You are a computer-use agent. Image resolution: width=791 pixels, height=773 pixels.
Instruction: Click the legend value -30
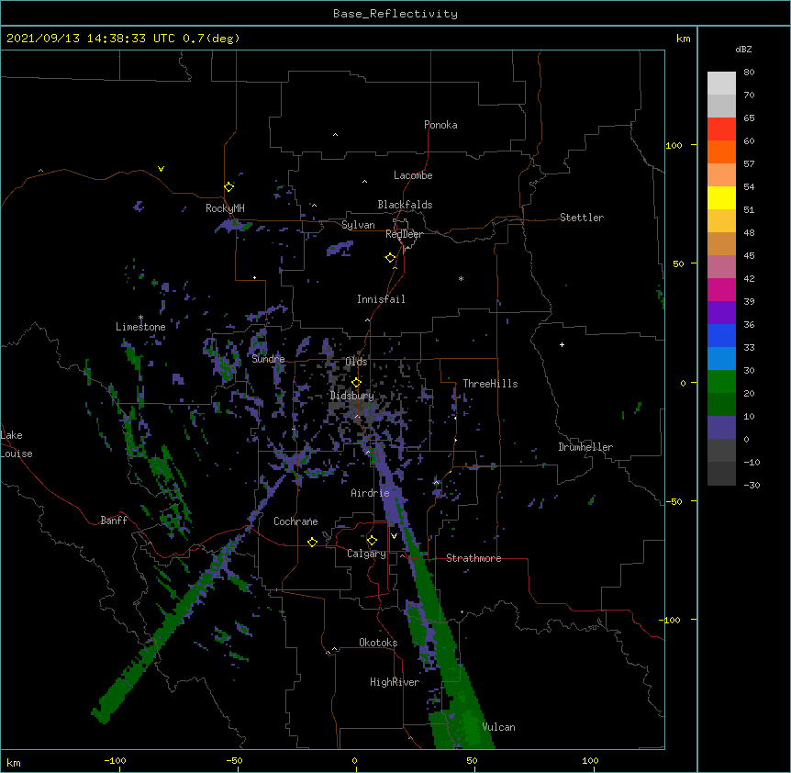(x=752, y=486)
